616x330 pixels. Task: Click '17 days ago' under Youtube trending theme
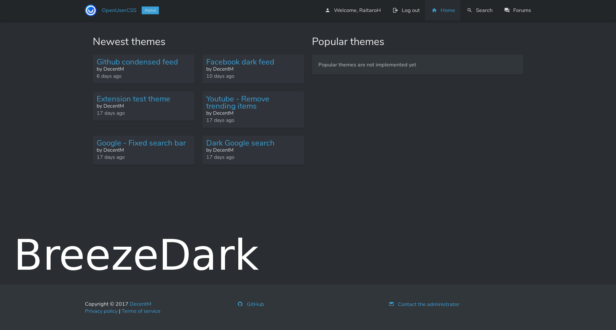coord(220,120)
